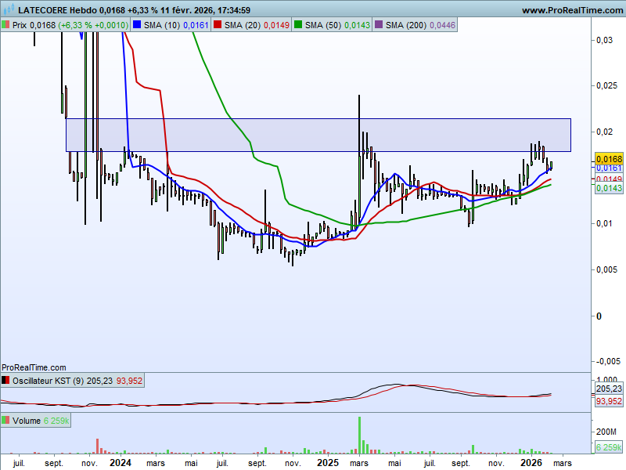This screenshot has height=470, width=626.
Task: Click the 0,03 price axis label
Action: click(604, 40)
